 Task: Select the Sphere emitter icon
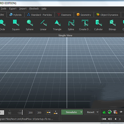coord(30,23)
